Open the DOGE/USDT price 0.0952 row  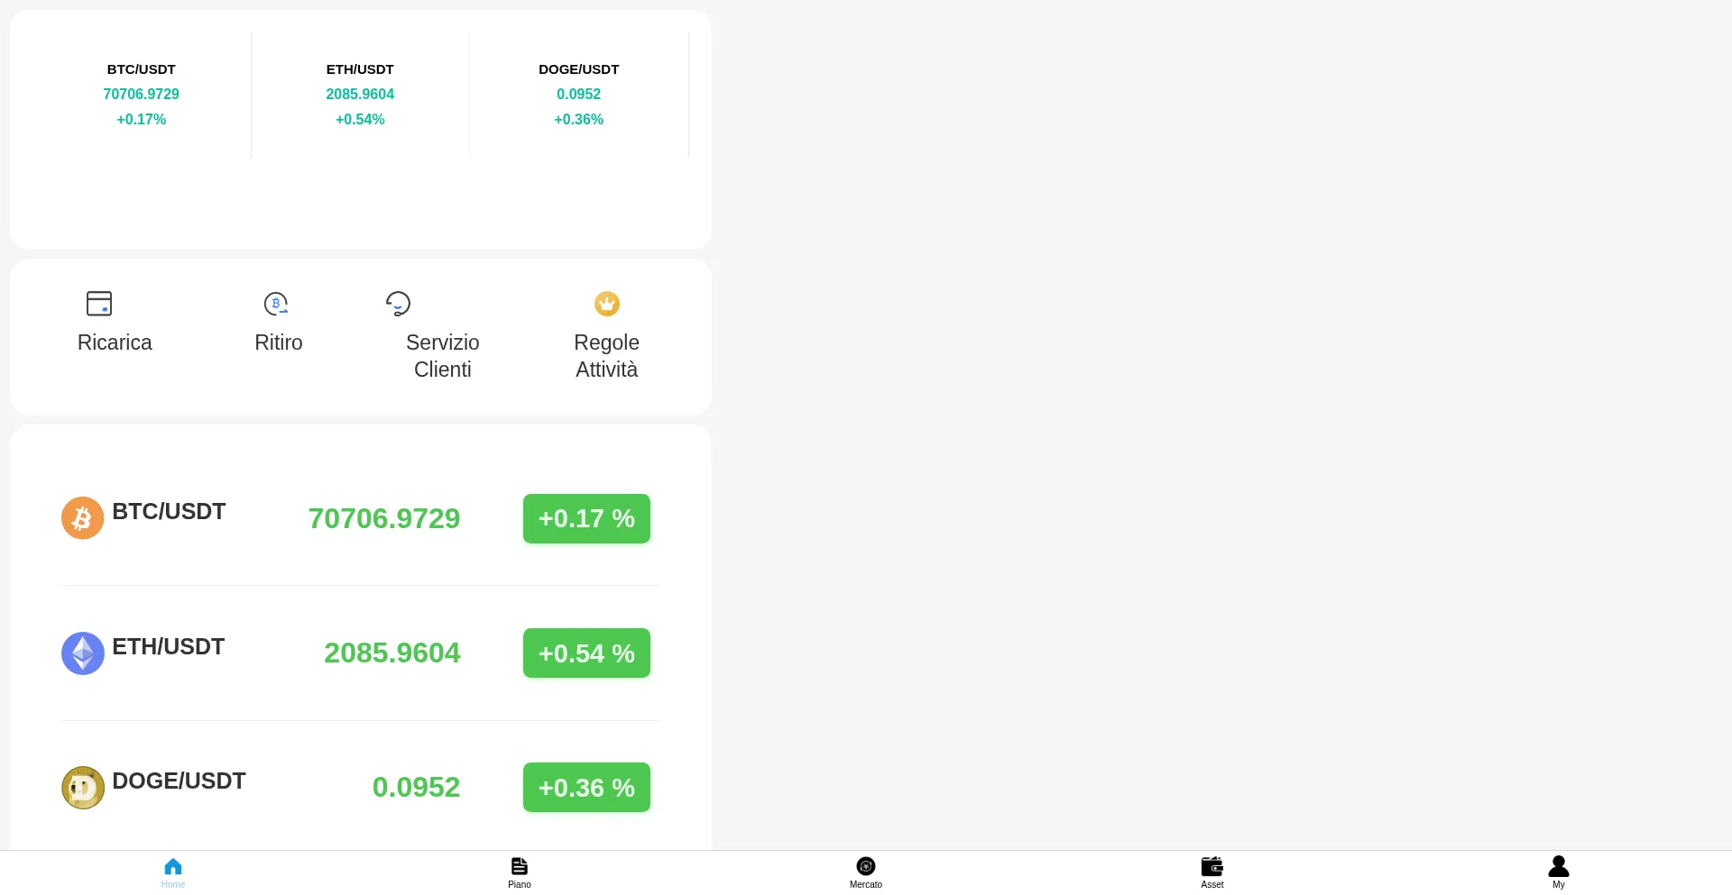click(361, 788)
